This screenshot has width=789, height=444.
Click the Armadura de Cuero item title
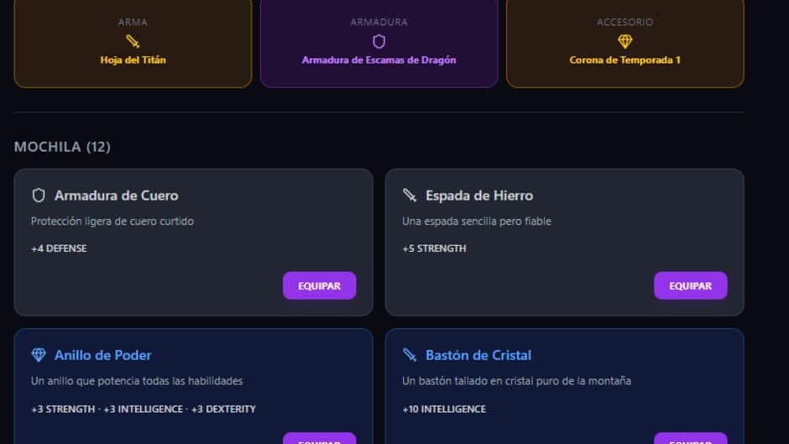[x=116, y=196]
